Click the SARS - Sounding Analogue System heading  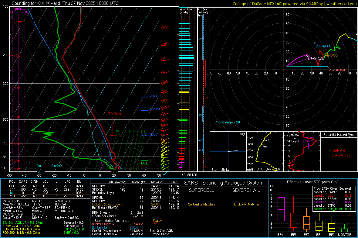click(224, 183)
